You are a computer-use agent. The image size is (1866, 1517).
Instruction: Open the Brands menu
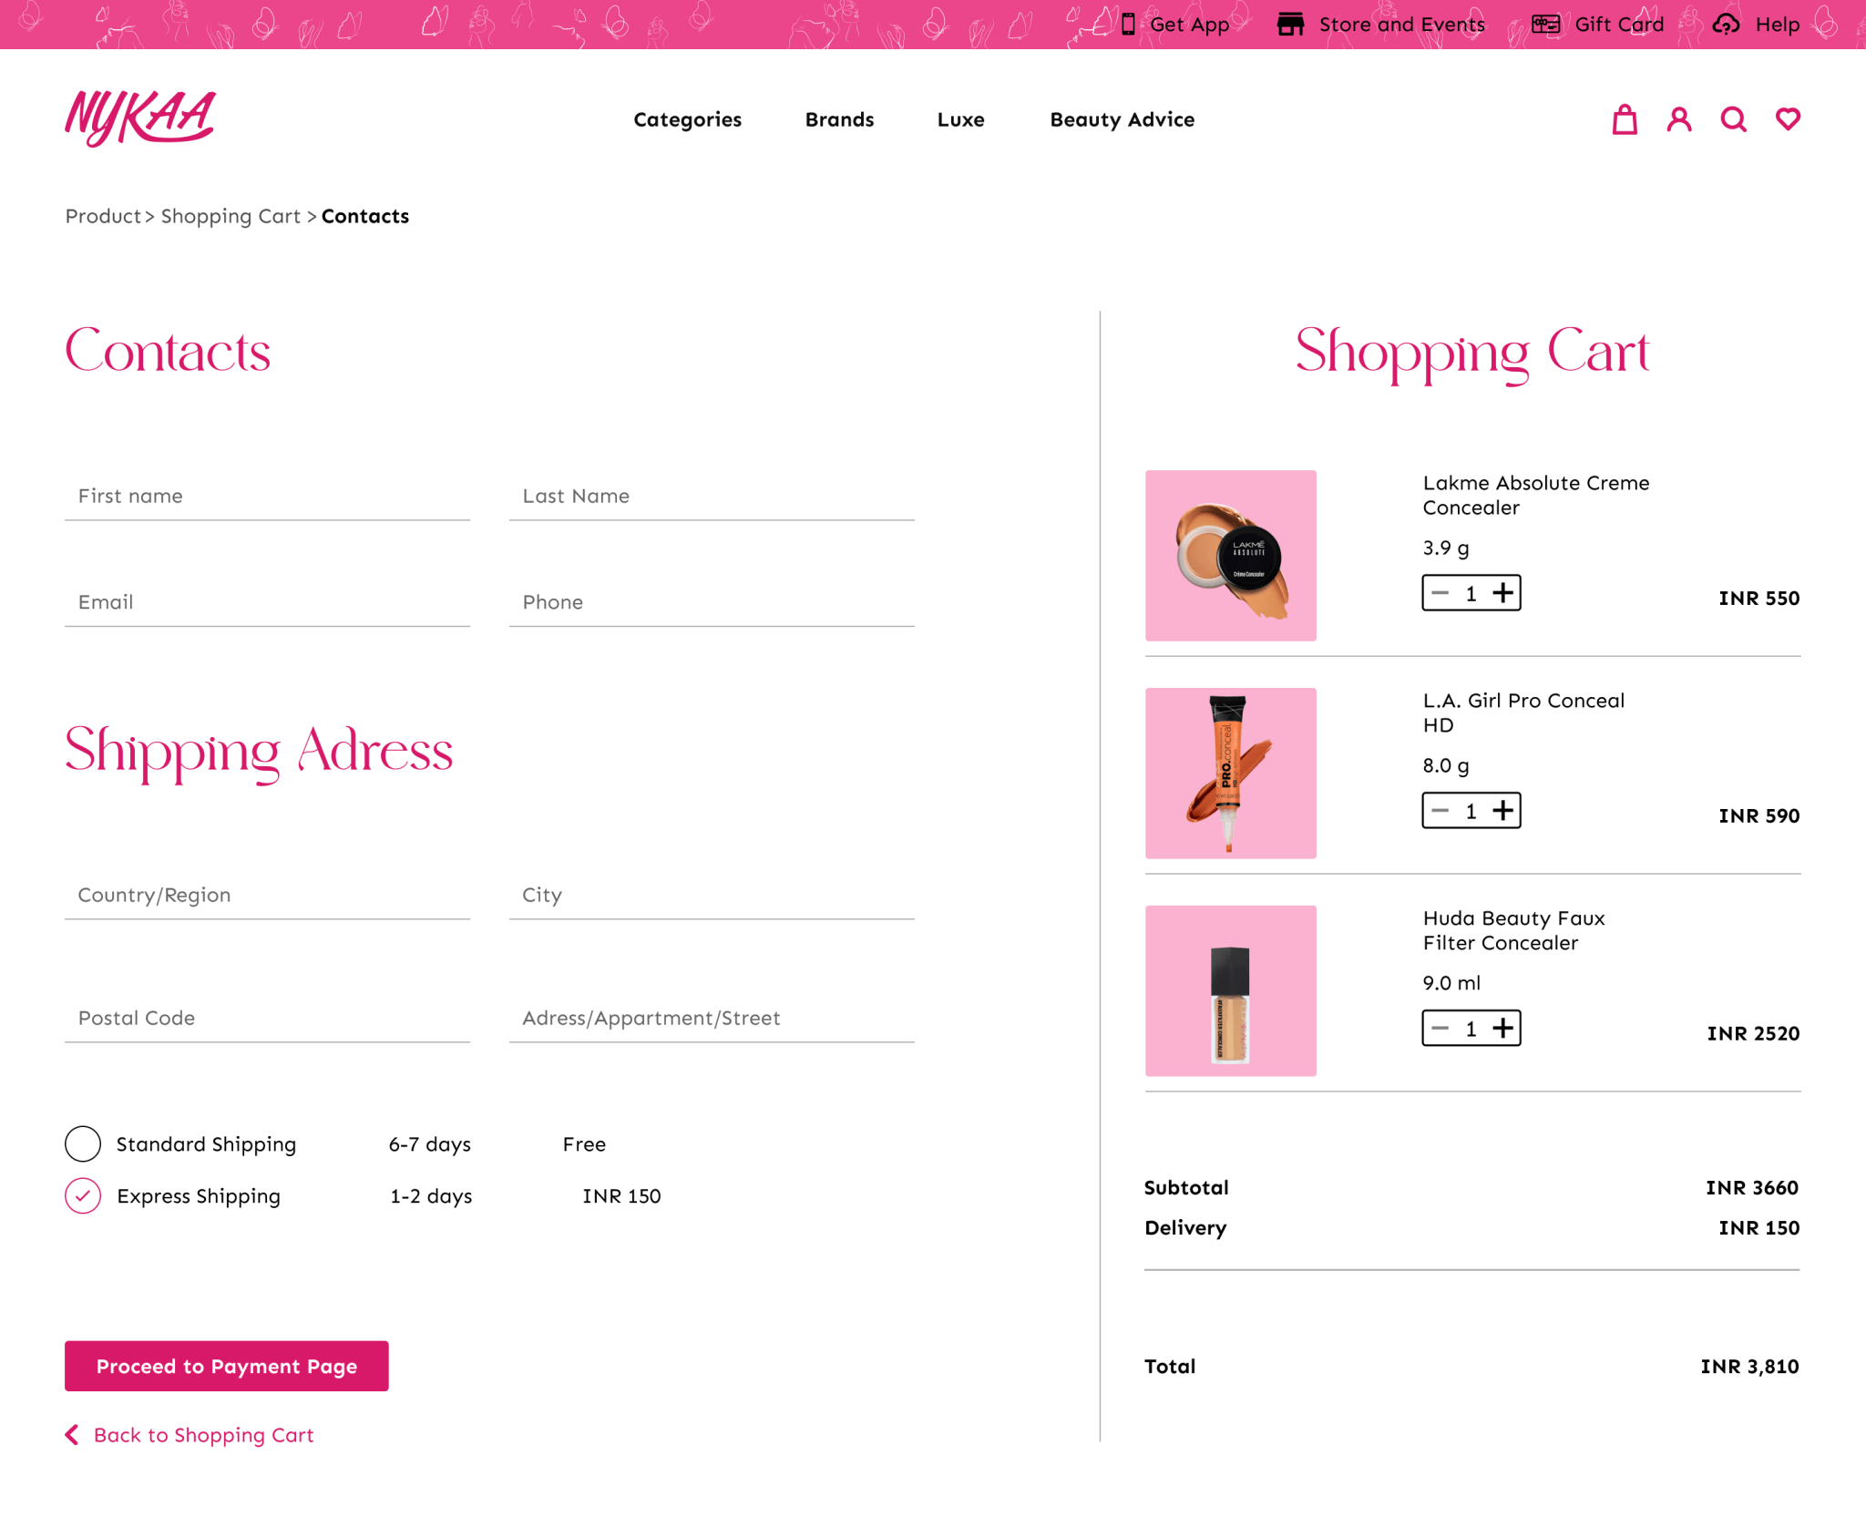[x=839, y=119]
